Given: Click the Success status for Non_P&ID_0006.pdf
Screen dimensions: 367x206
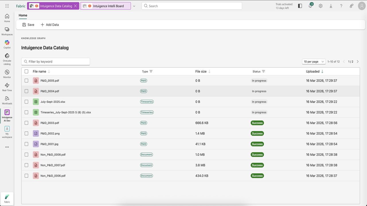Looking at the screenshot, I should point(257,176).
